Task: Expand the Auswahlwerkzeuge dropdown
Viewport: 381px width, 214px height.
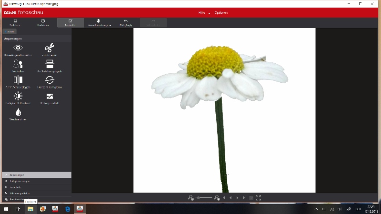Action: (x=99, y=22)
